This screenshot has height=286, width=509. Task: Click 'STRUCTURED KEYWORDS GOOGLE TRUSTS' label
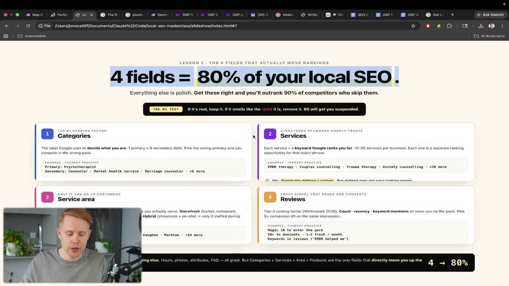(322, 131)
